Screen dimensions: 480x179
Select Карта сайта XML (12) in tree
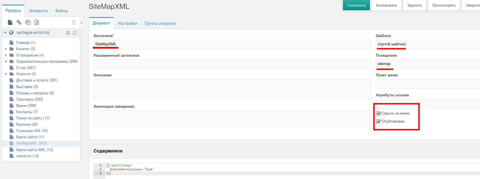pyautogui.click(x=34, y=150)
